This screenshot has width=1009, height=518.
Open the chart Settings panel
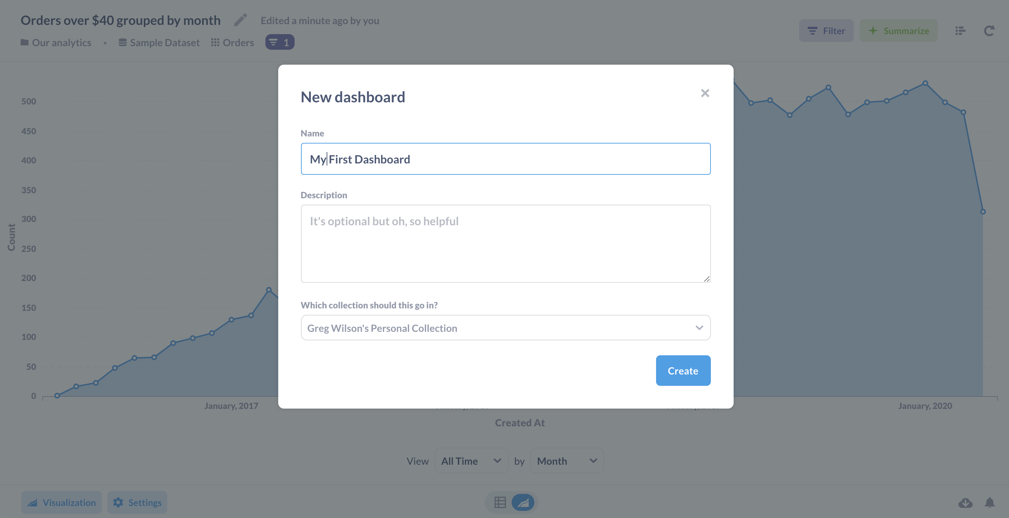coord(137,502)
